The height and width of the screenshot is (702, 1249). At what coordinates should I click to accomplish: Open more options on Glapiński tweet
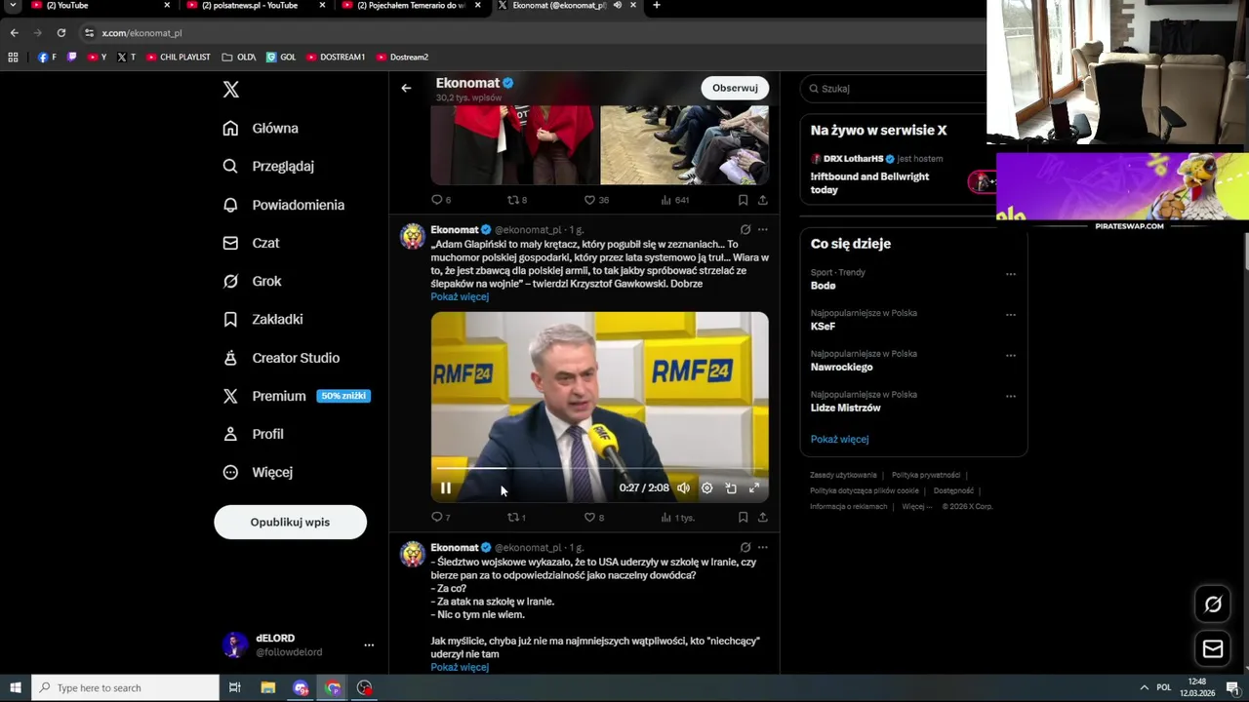(x=763, y=230)
